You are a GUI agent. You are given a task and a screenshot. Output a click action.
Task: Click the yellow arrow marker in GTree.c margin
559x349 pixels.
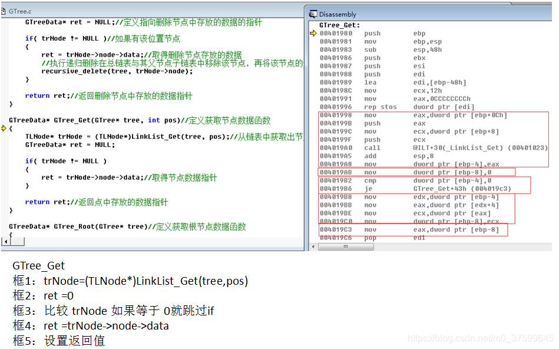4,128
